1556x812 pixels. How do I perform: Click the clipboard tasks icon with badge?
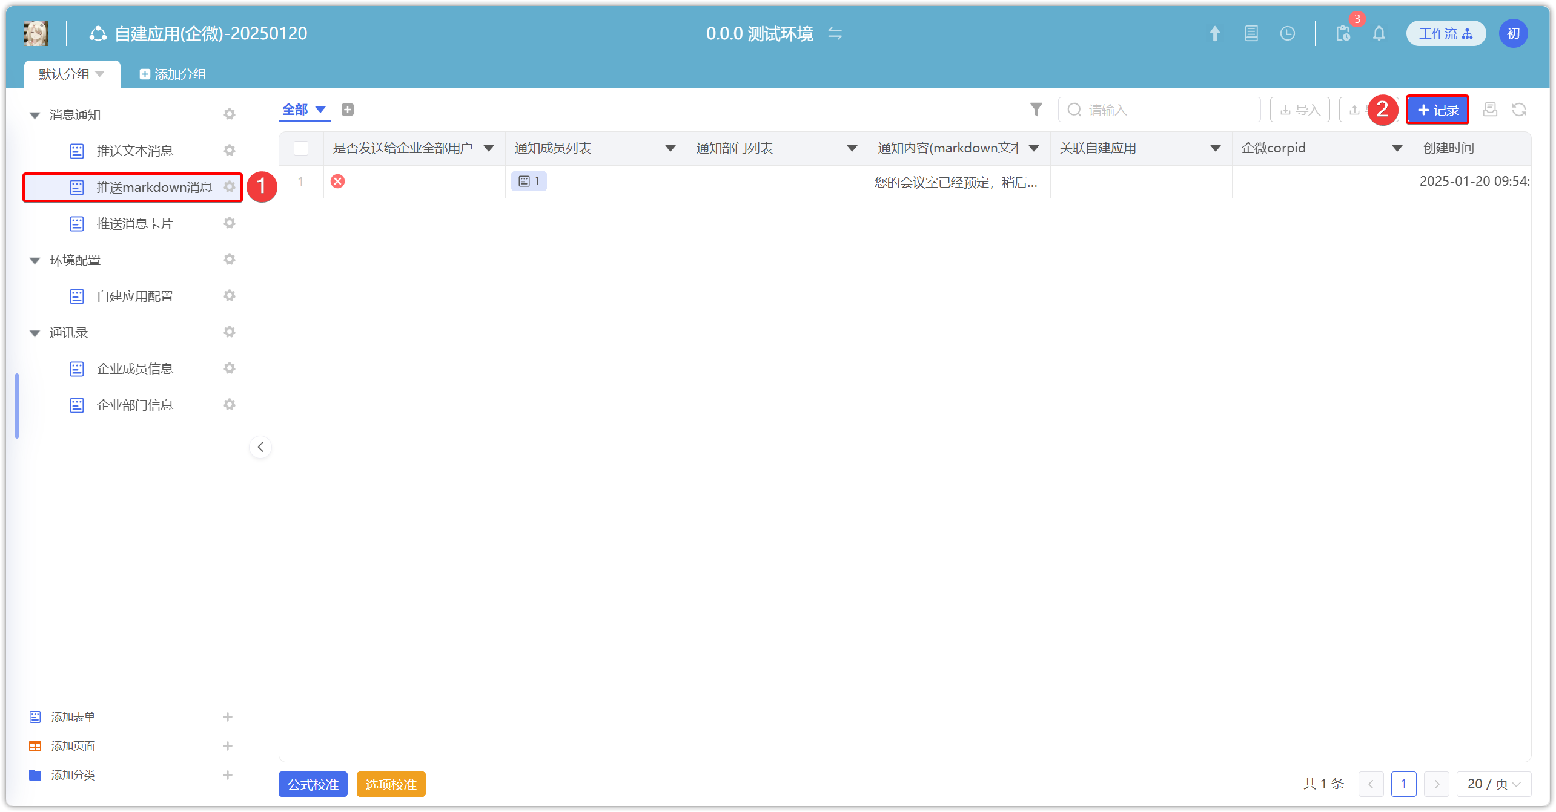click(x=1343, y=33)
